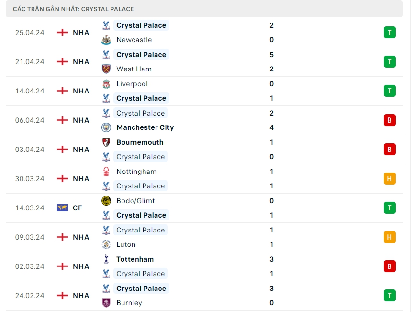
Task: Click the red B badge for Tottenham match
Action: pyautogui.click(x=389, y=266)
